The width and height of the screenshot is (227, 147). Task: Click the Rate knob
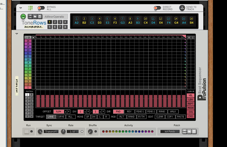pyautogui.click(x=63, y=131)
